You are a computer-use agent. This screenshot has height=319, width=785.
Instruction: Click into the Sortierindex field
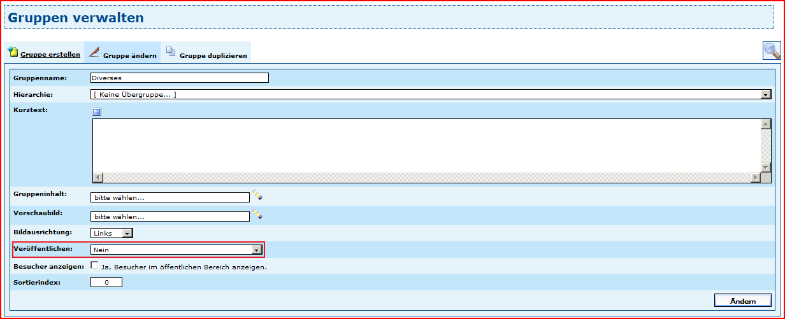coord(106,282)
